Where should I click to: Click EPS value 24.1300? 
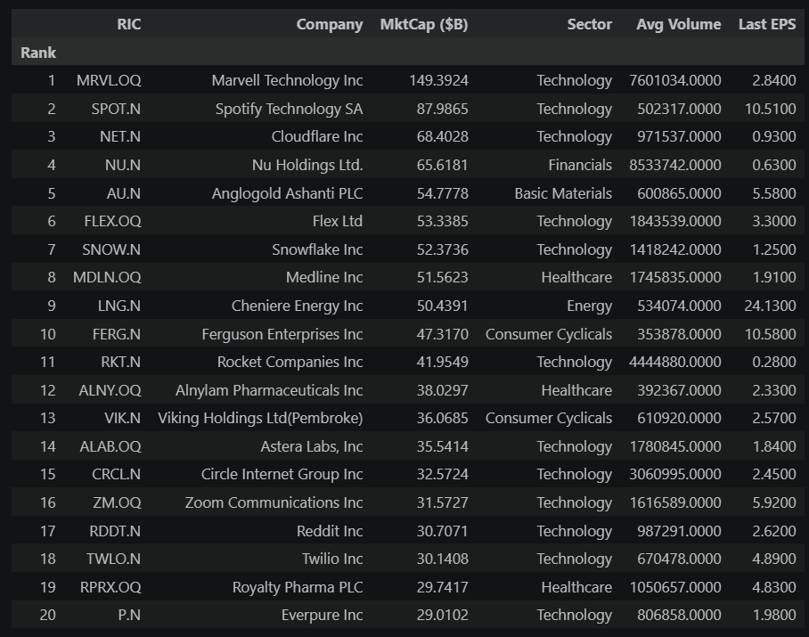click(x=770, y=306)
